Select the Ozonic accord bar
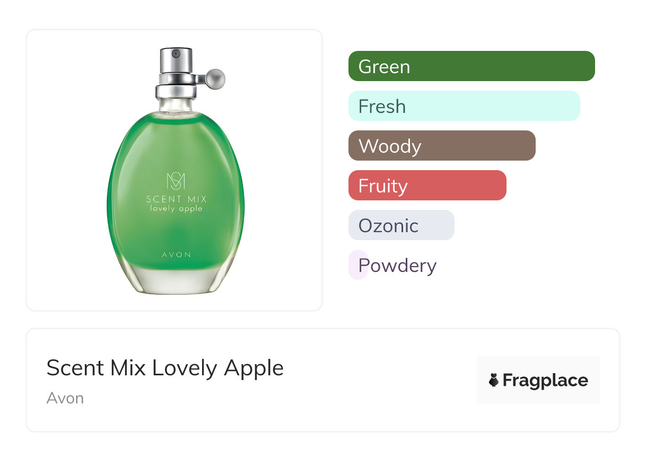Viewport: 646px width, 458px height. 401,225
